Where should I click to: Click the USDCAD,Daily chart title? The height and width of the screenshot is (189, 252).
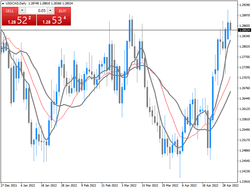pos(16,3)
